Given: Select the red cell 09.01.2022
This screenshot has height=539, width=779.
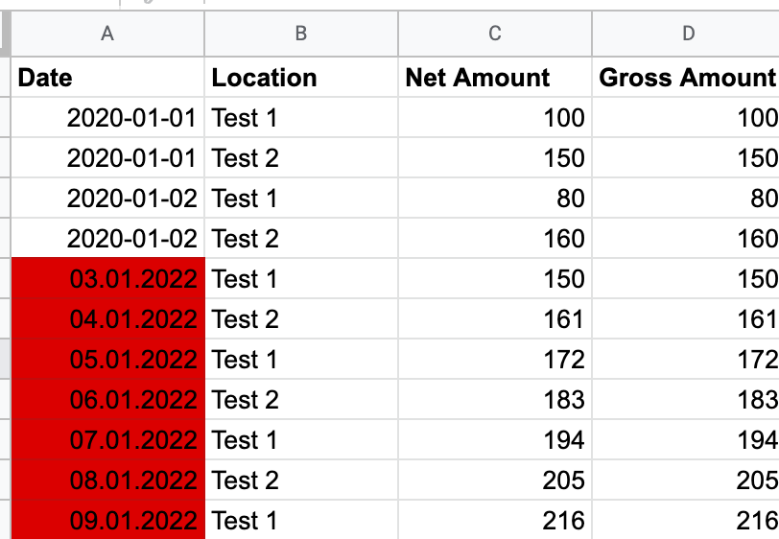Looking at the screenshot, I should pyautogui.click(x=107, y=520).
